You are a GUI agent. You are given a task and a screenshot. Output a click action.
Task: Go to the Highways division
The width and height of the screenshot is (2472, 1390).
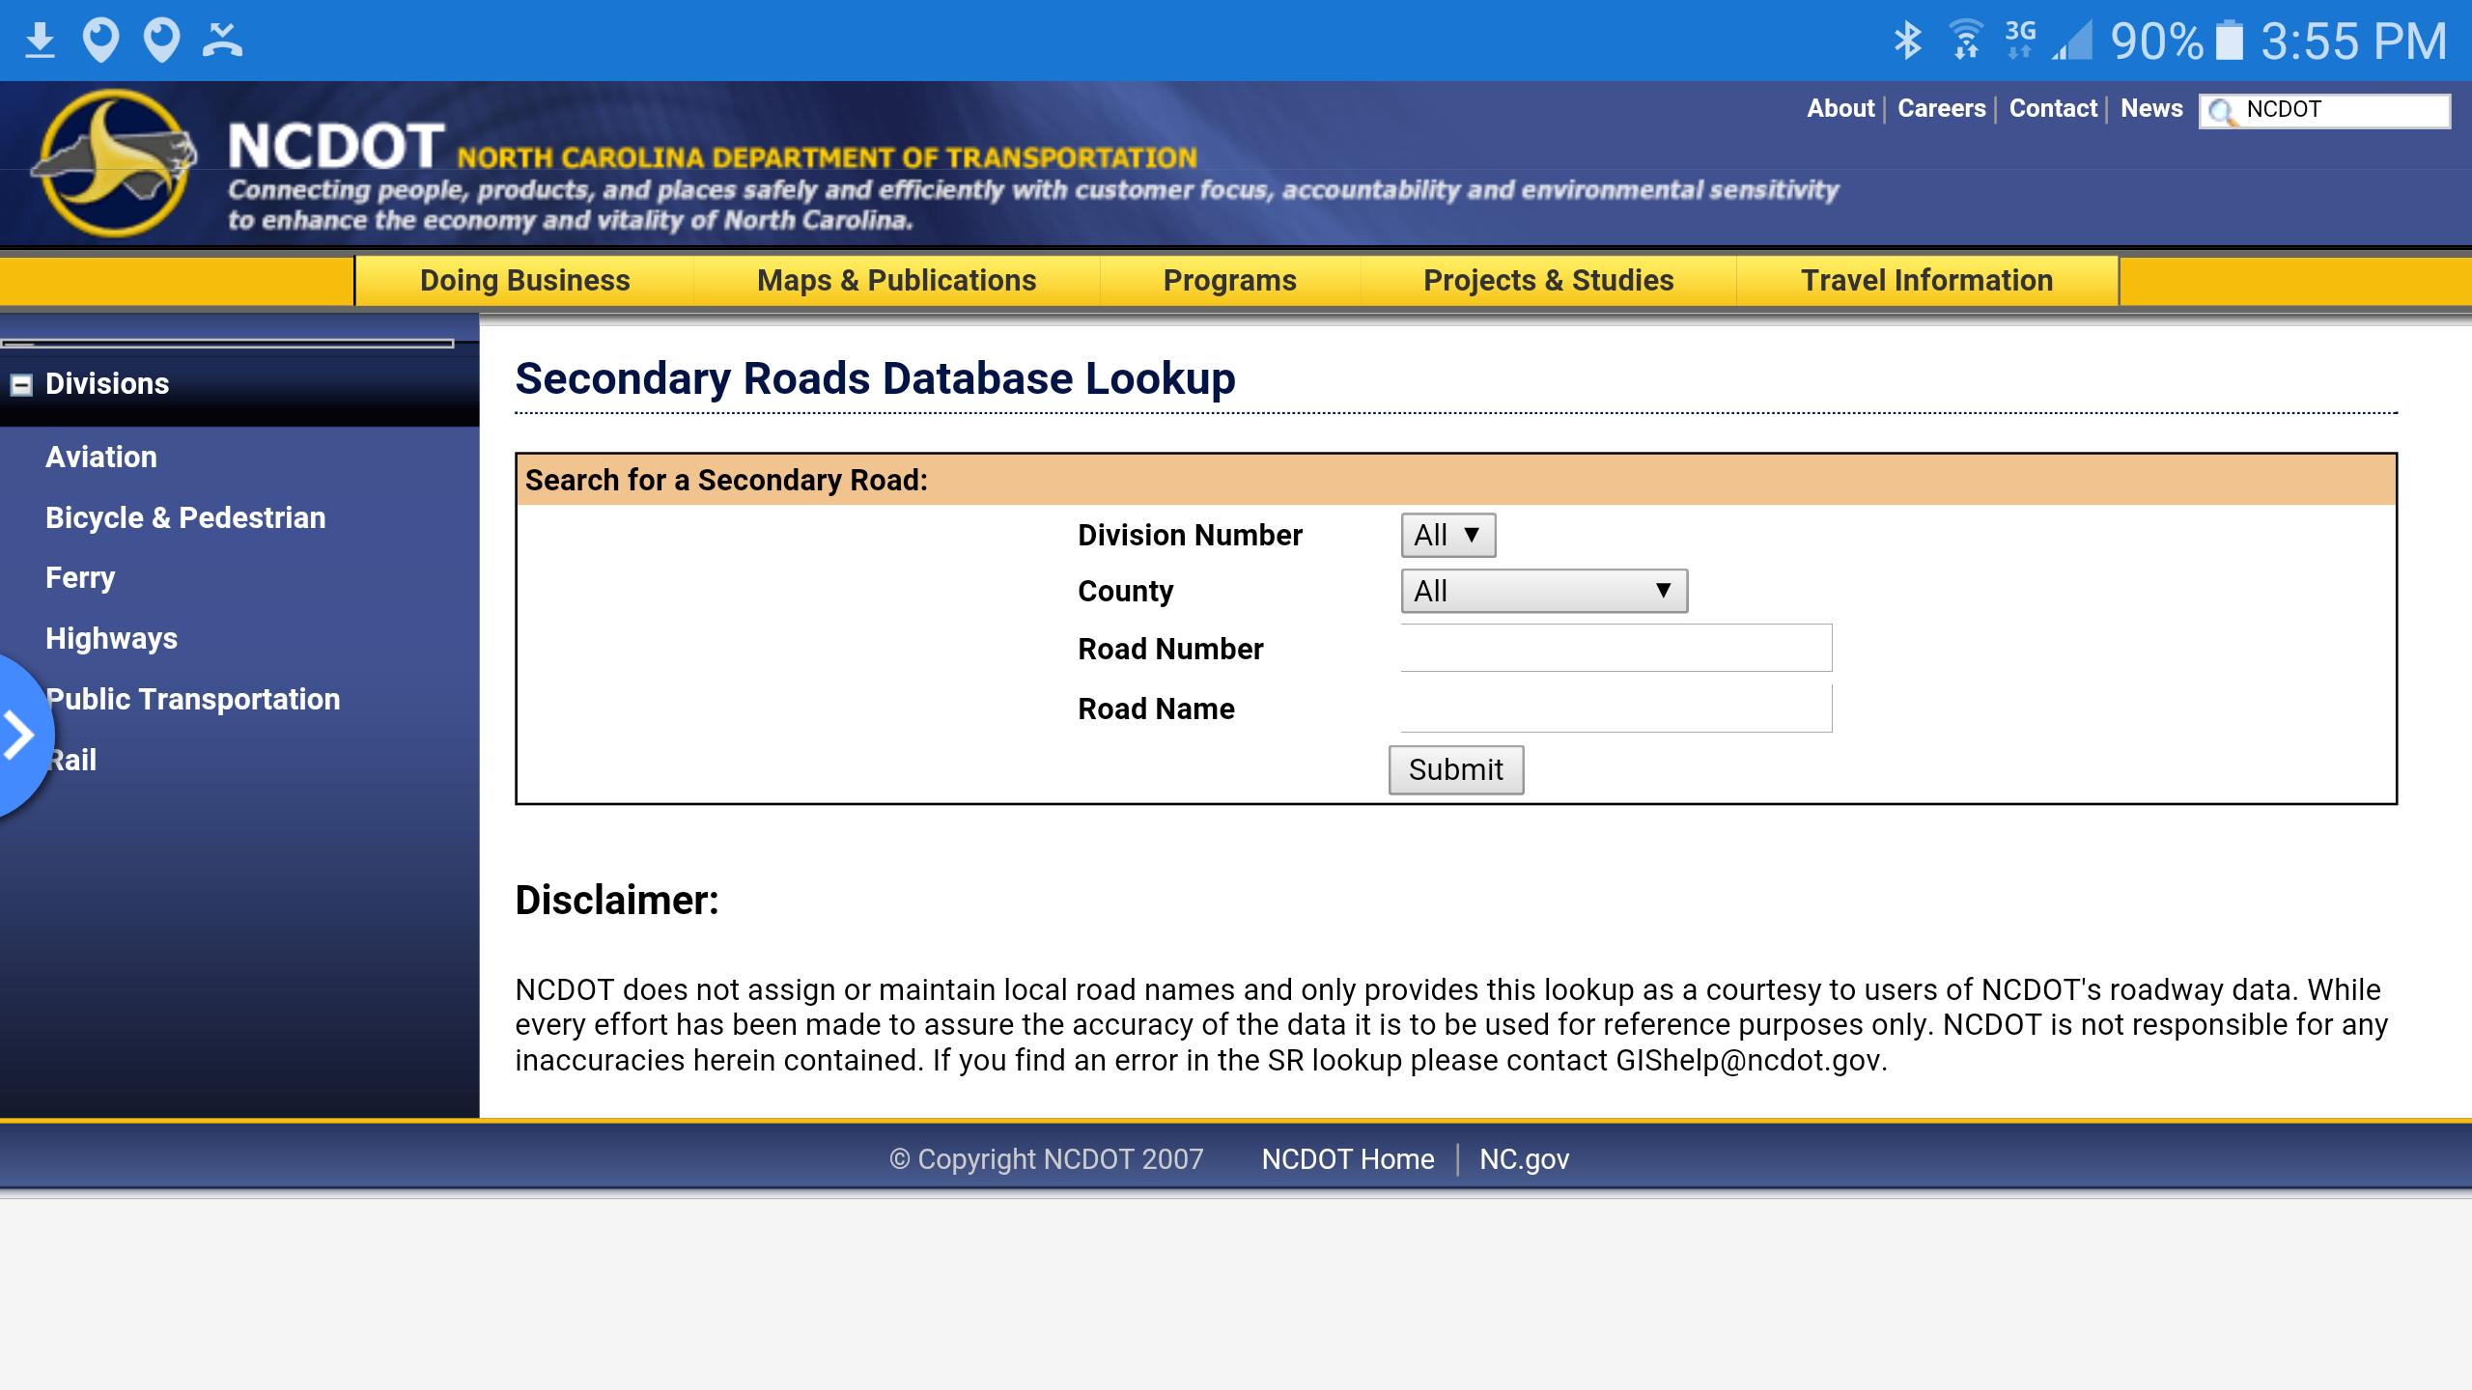click(111, 638)
